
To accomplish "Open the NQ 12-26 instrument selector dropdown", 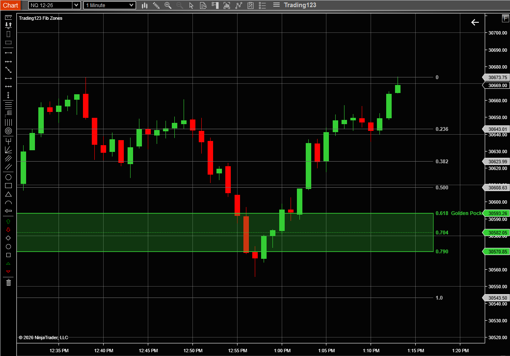I will [76, 5].
